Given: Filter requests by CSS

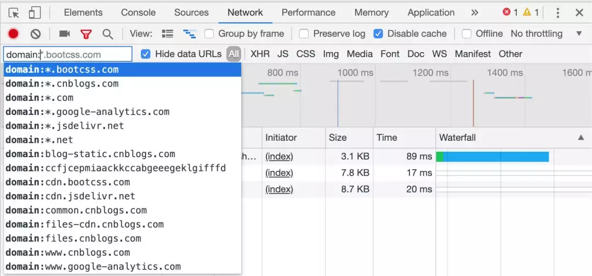Looking at the screenshot, I should [x=305, y=54].
